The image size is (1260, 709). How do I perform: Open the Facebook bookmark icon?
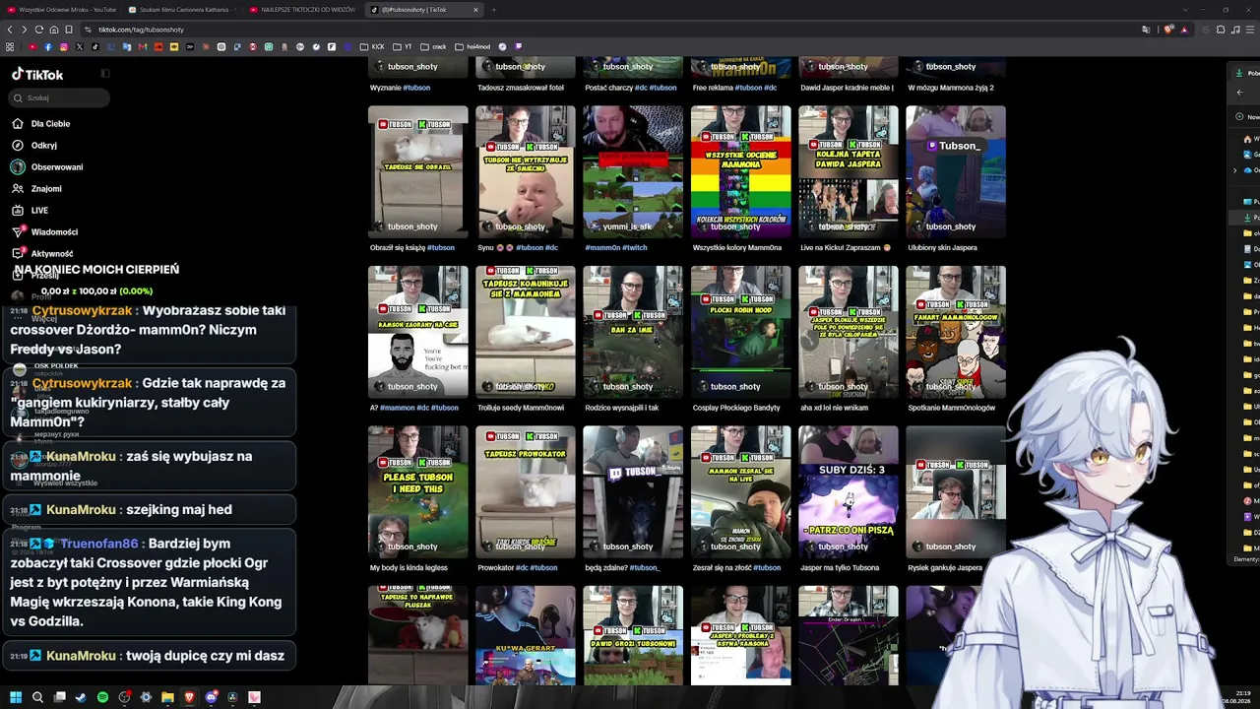click(48, 46)
